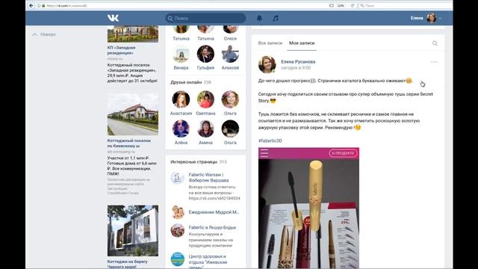The height and width of the screenshot is (269, 478).
Task: Open the mascara product image in the post
Action: coord(308,208)
